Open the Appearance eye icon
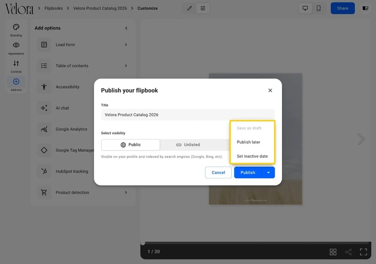 [x=16, y=45]
